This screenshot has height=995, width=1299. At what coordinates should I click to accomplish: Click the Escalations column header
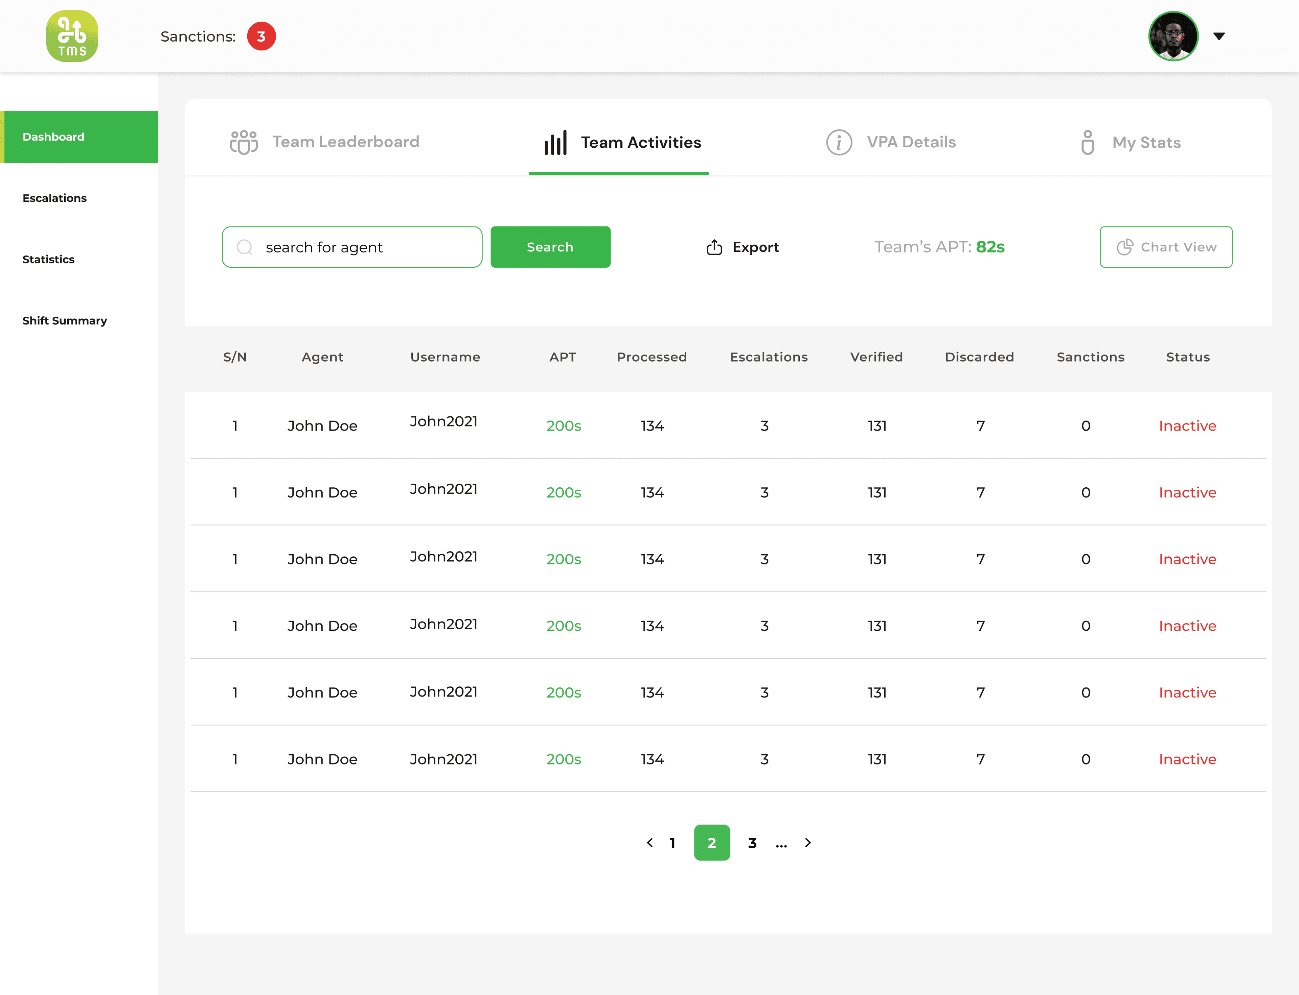click(769, 357)
